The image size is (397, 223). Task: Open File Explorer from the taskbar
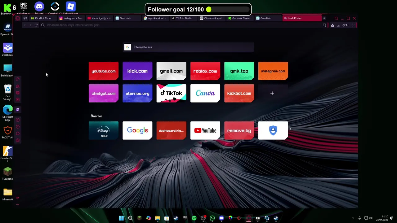(x=158, y=218)
